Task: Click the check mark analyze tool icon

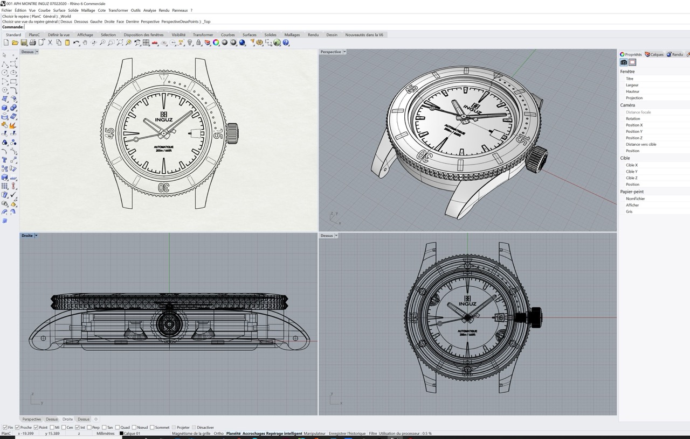Action: click(13, 194)
